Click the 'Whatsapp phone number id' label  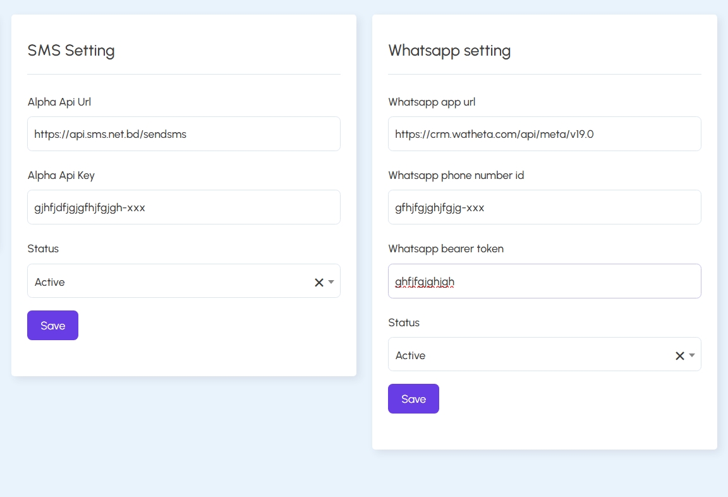click(456, 176)
